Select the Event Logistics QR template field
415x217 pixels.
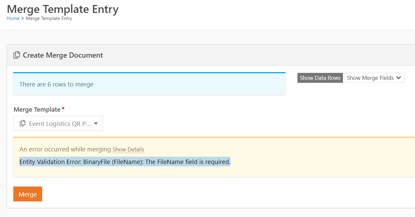[58, 124]
